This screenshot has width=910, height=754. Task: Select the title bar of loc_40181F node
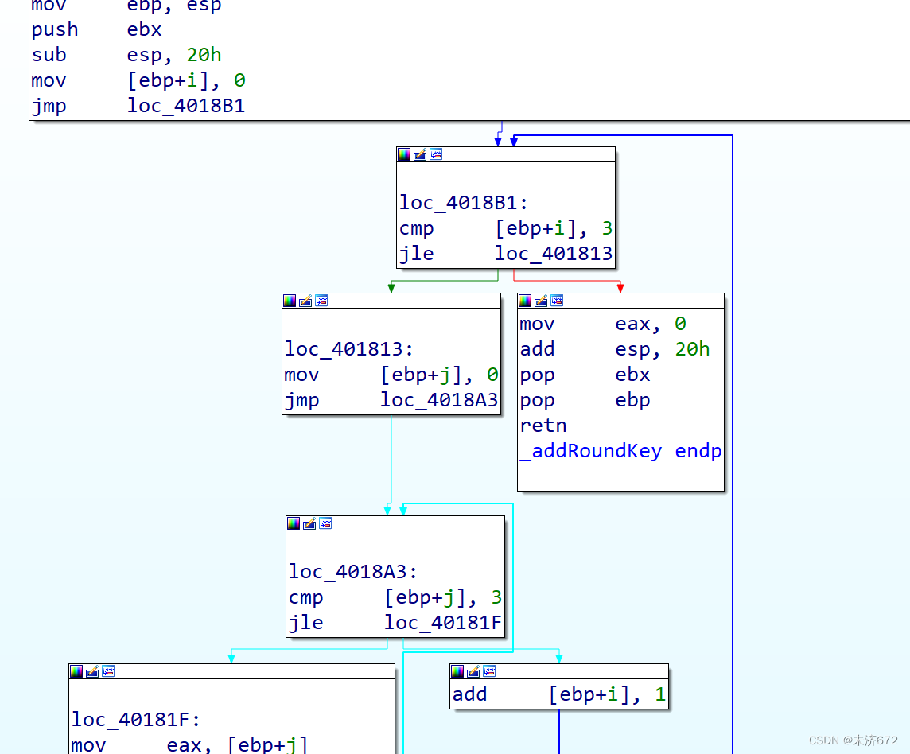[x=231, y=671]
